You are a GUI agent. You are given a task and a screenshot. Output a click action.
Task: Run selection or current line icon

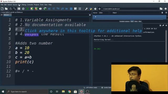[x=40, y=9]
